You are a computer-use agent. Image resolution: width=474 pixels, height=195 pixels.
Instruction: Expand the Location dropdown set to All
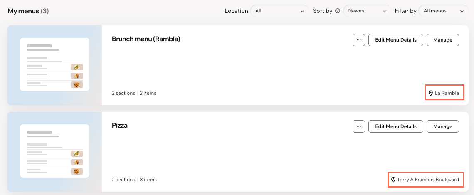tap(279, 11)
